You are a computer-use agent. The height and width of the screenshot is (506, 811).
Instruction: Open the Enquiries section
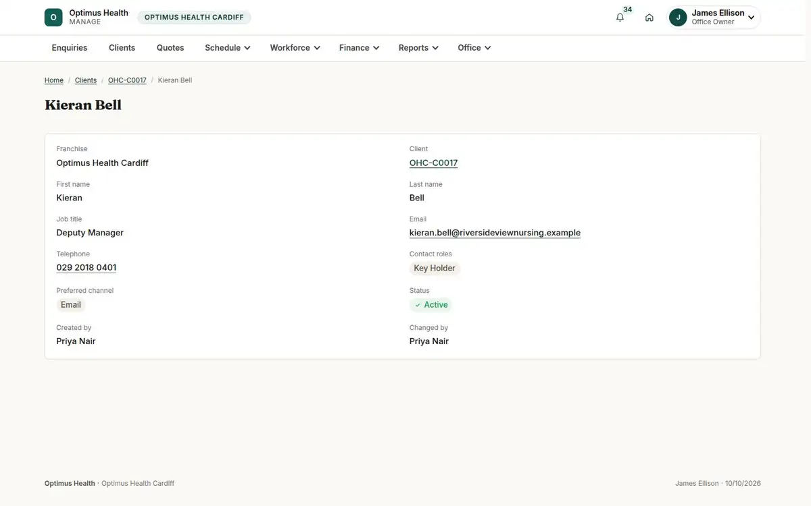click(x=70, y=48)
